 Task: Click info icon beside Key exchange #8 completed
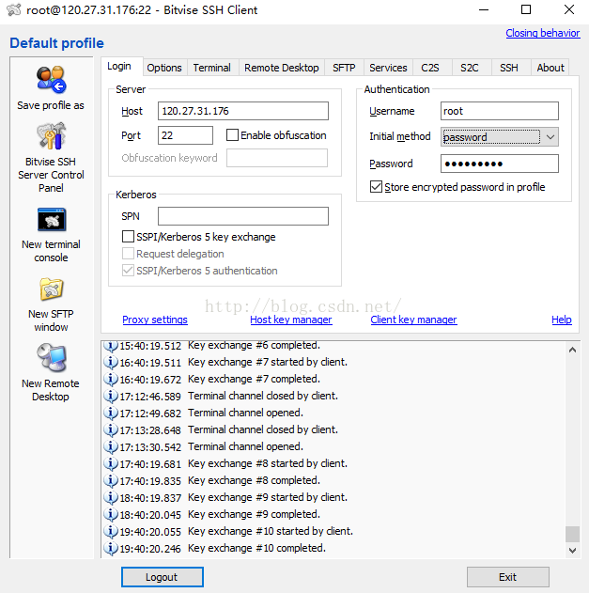111,480
